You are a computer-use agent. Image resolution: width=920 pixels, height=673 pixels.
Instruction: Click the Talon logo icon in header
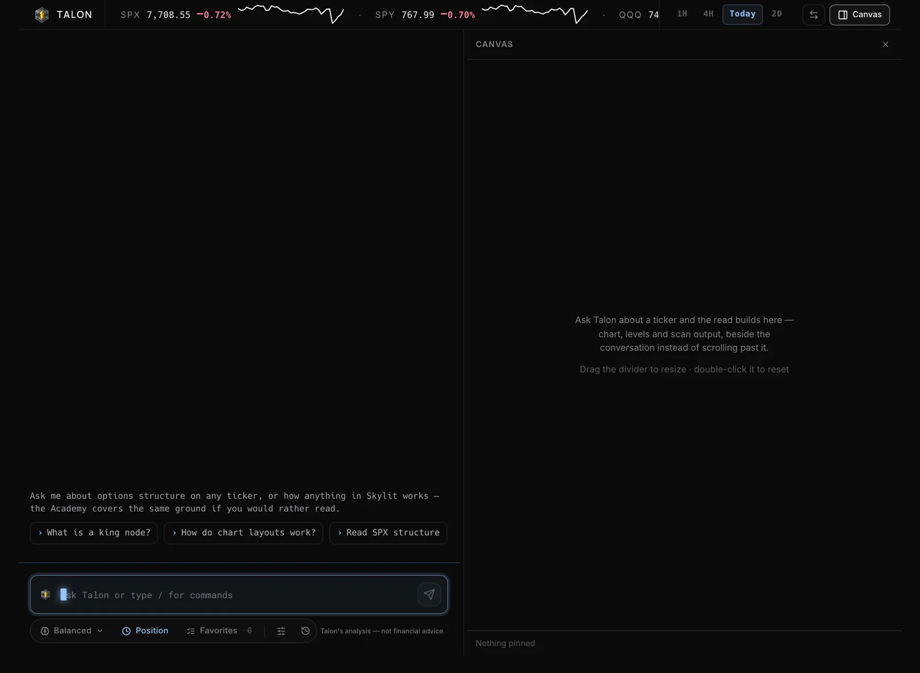pyautogui.click(x=42, y=15)
